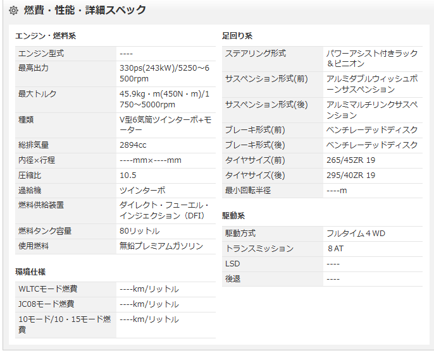
Task: Click the WLTC ----km/リットル value
Action: pyautogui.click(x=149, y=289)
